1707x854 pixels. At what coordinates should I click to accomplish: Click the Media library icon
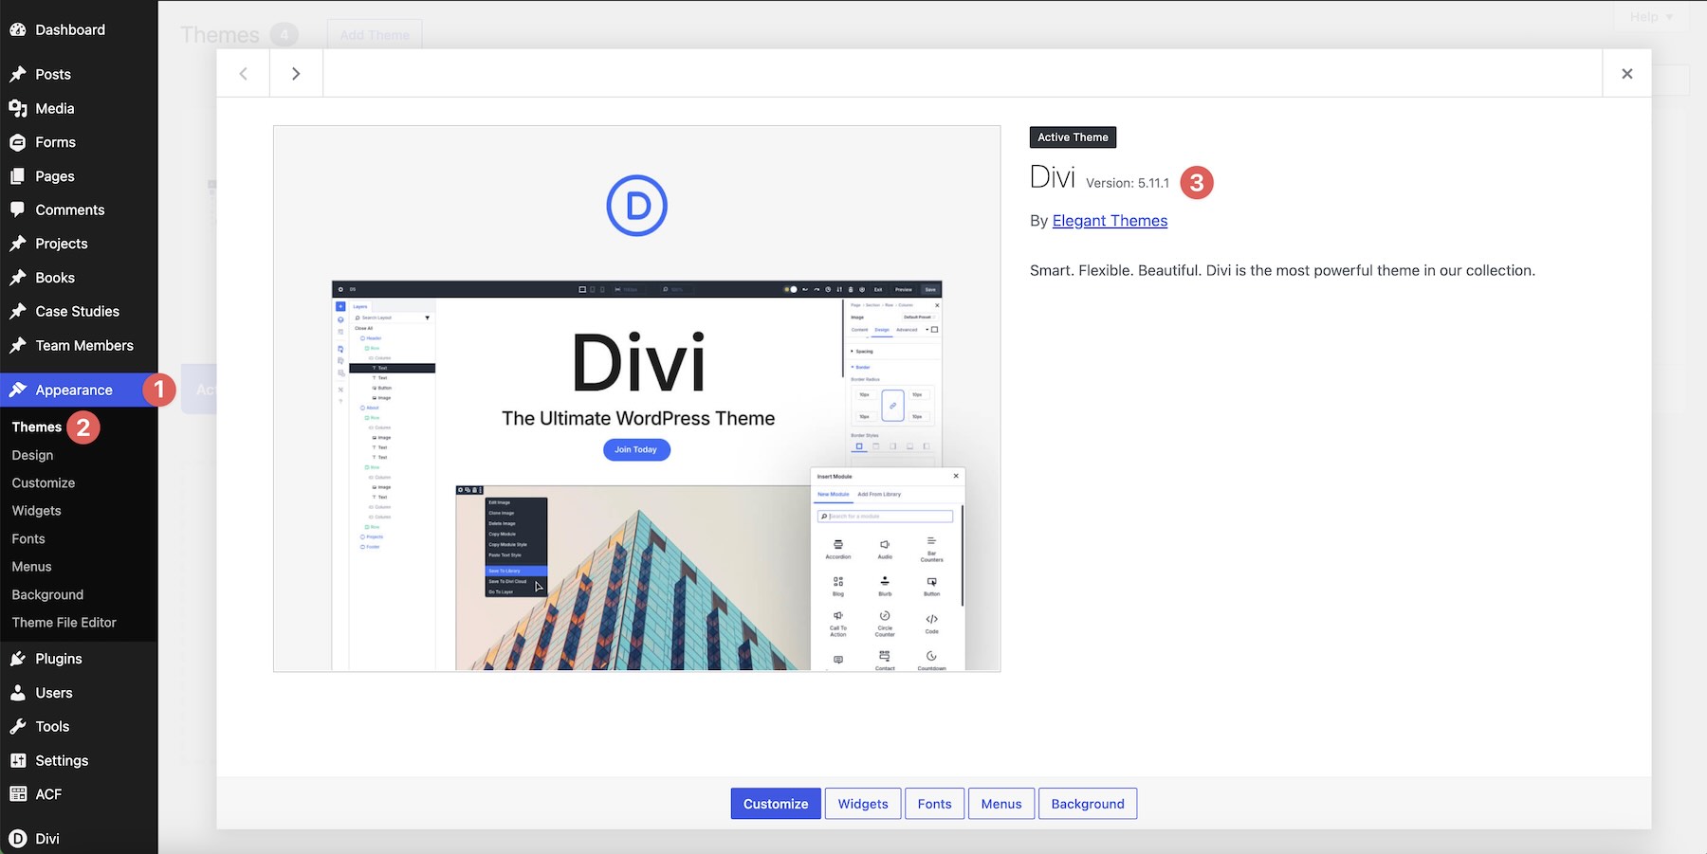(17, 108)
